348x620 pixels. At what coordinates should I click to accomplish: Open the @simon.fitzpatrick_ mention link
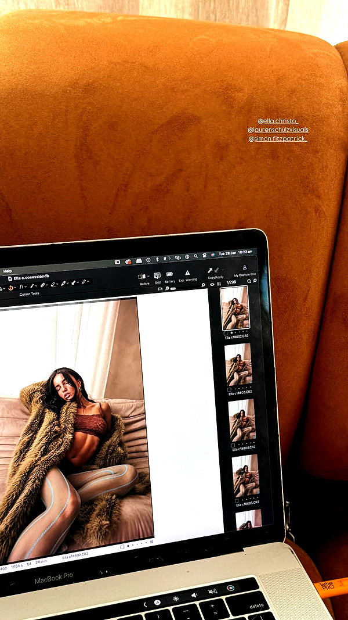click(x=277, y=139)
